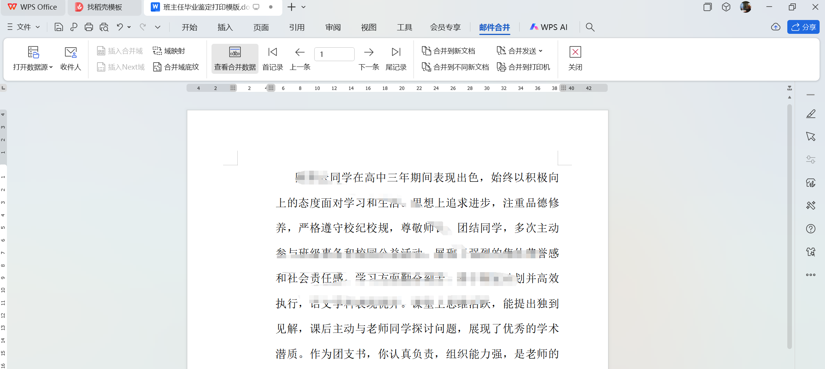Image resolution: width=825 pixels, height=369 pixels.
Task: Open the 找稻壳模板 tab
Action: [x=104, y=7]
